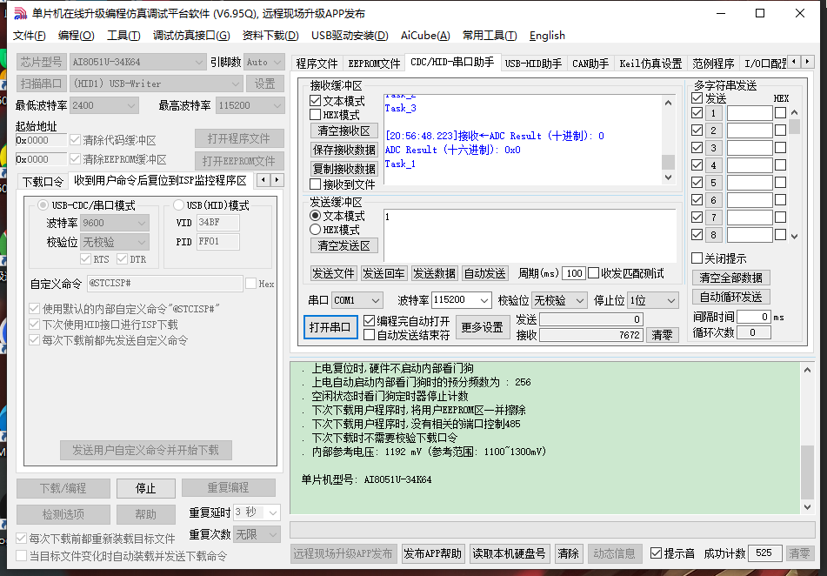Open 停止位 1位 dropdown
Image resolution: width=827 pixels, height=576 pixels.
653,300
